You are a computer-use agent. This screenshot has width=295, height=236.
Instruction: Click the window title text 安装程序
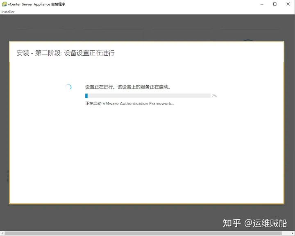point(58,4)
